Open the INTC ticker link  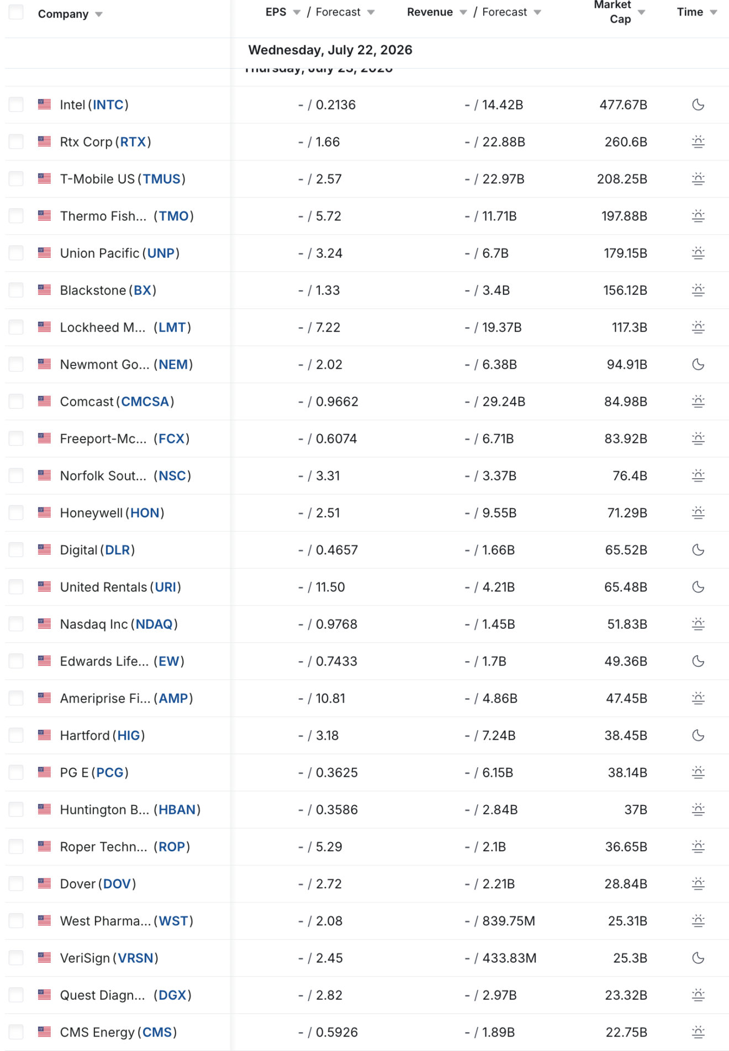click(x=108, y=104)
